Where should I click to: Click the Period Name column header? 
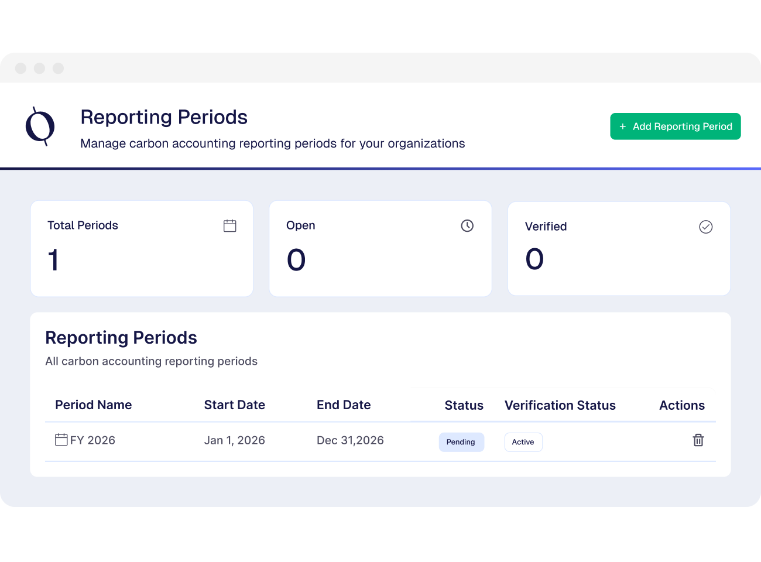[94, 405]
